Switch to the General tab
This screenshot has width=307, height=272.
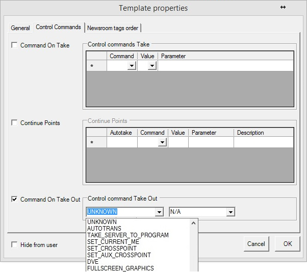21,28
